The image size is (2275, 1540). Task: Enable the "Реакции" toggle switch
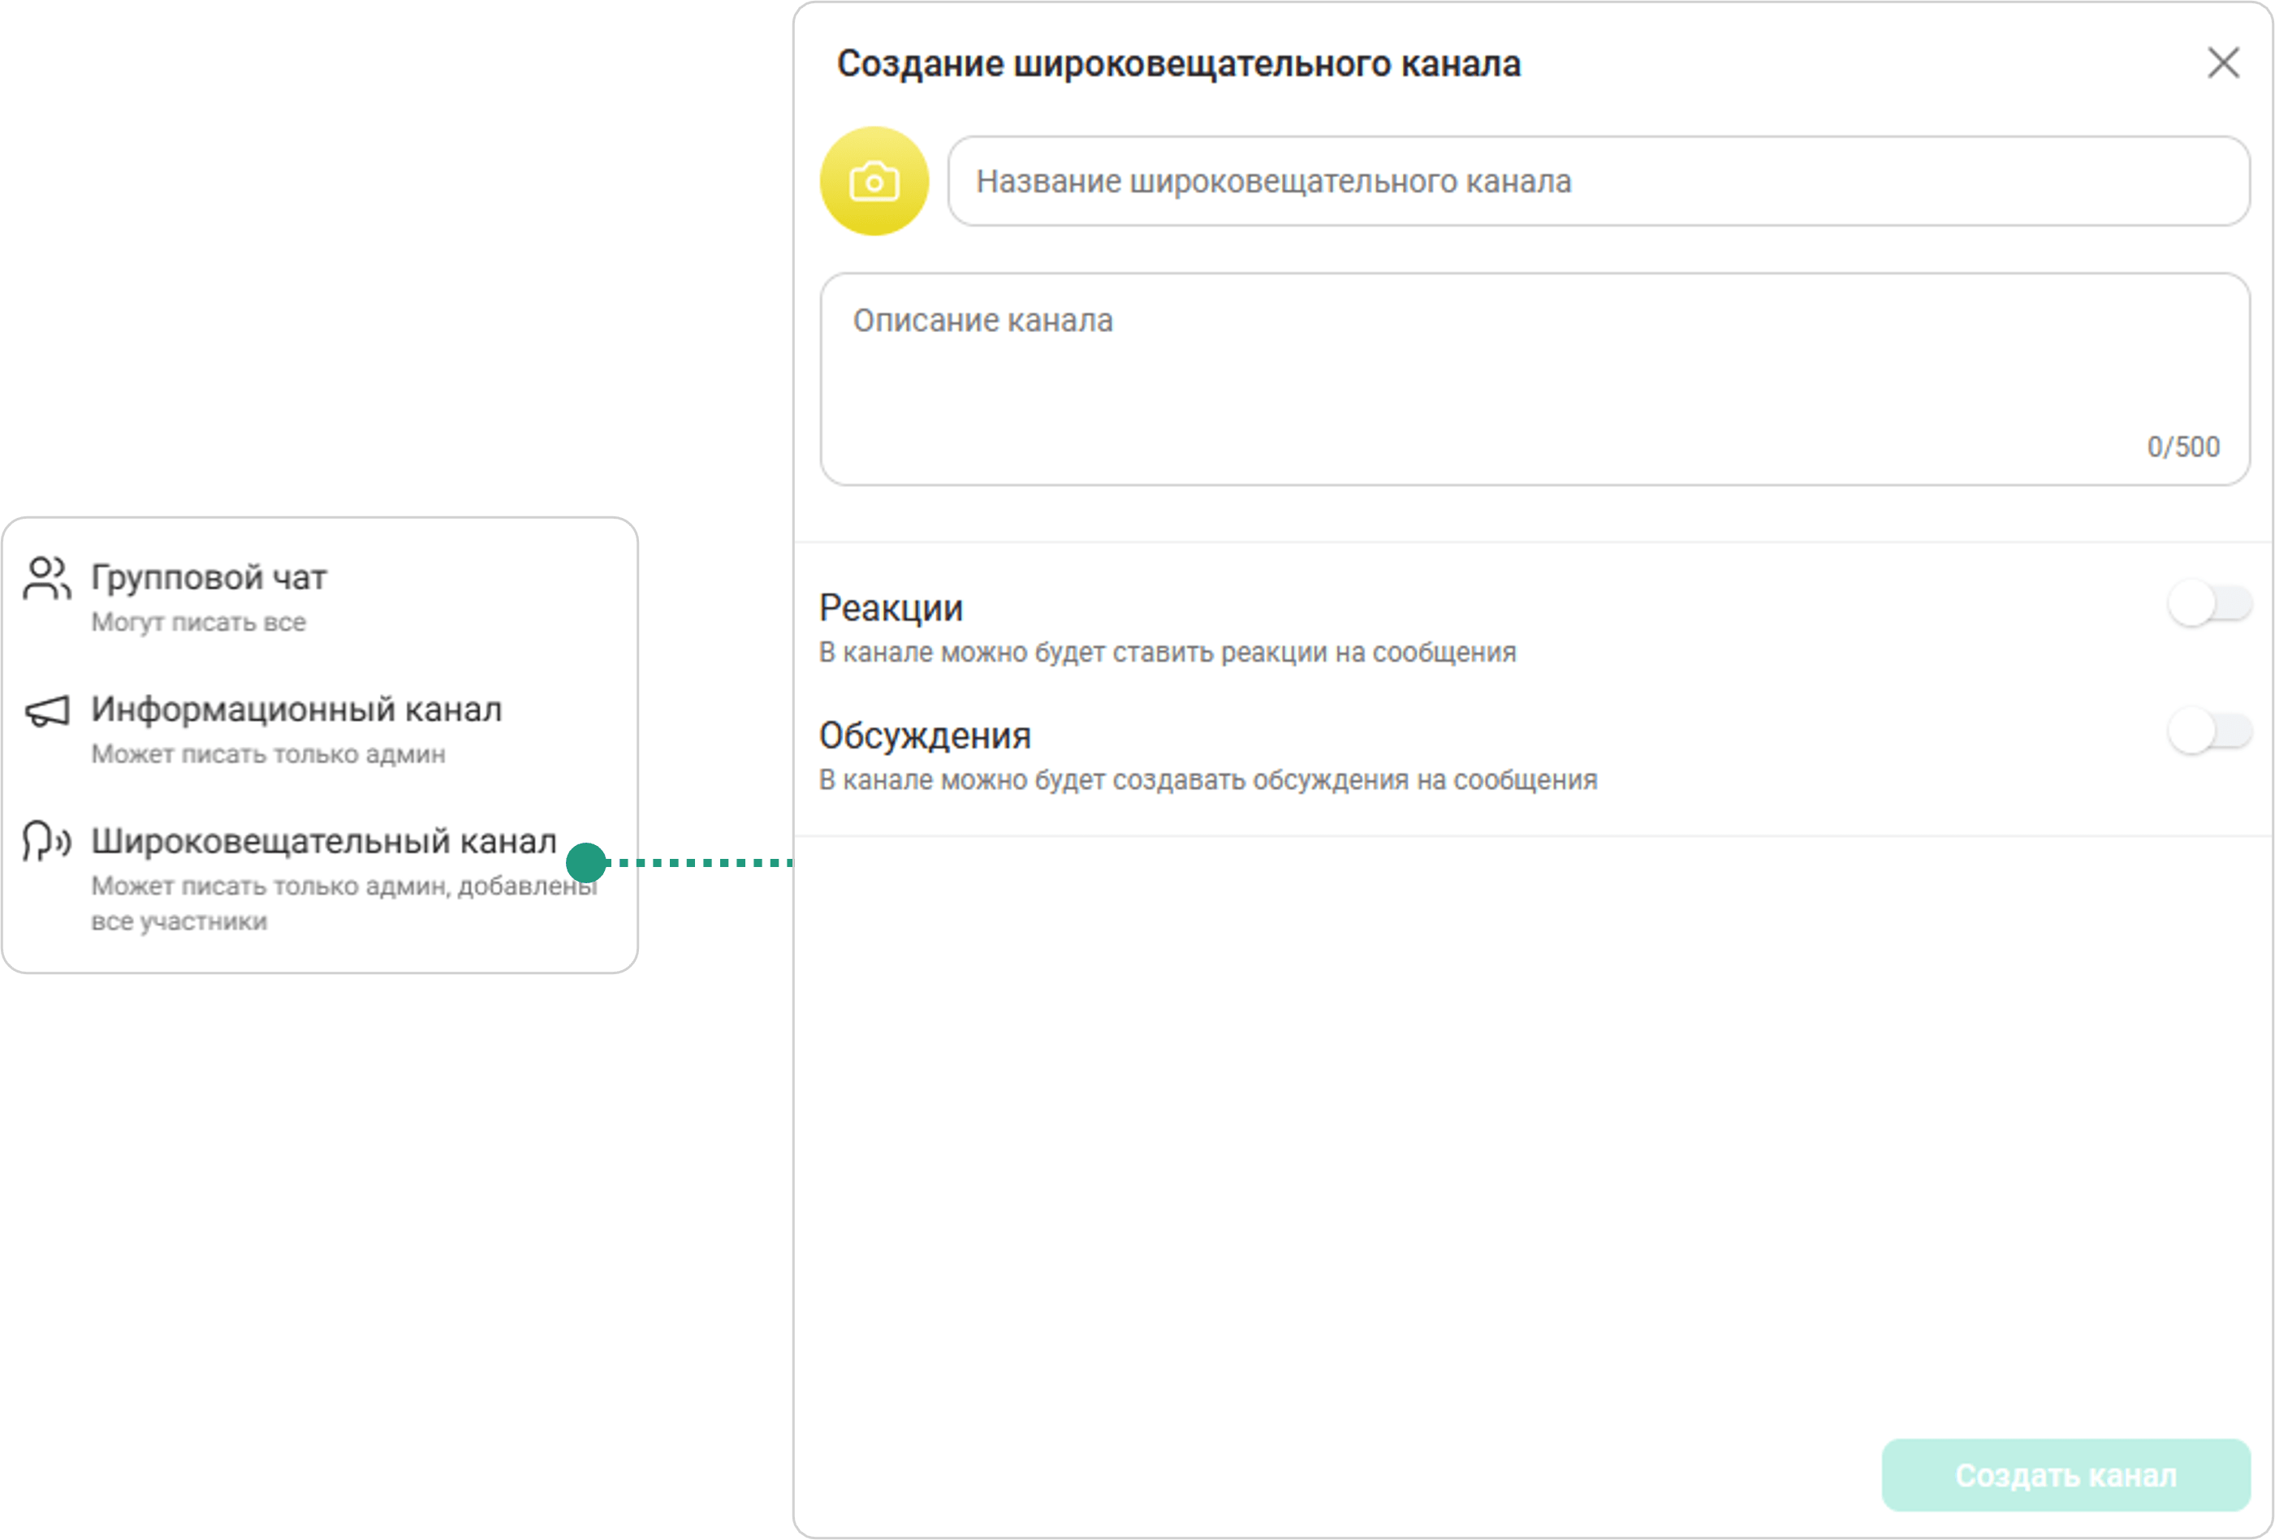(2209, 605)
